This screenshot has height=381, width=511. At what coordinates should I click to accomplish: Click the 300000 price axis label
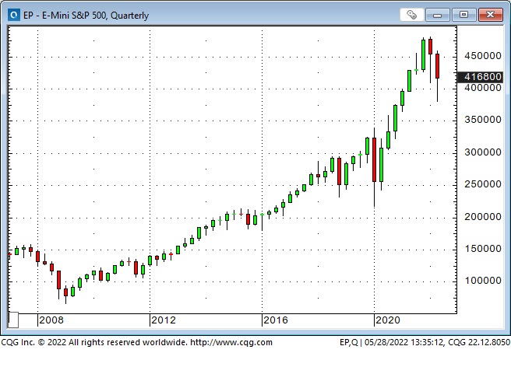[483, 152]
